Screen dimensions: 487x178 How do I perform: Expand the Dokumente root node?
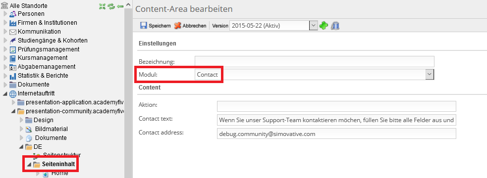tap(5, 85)
